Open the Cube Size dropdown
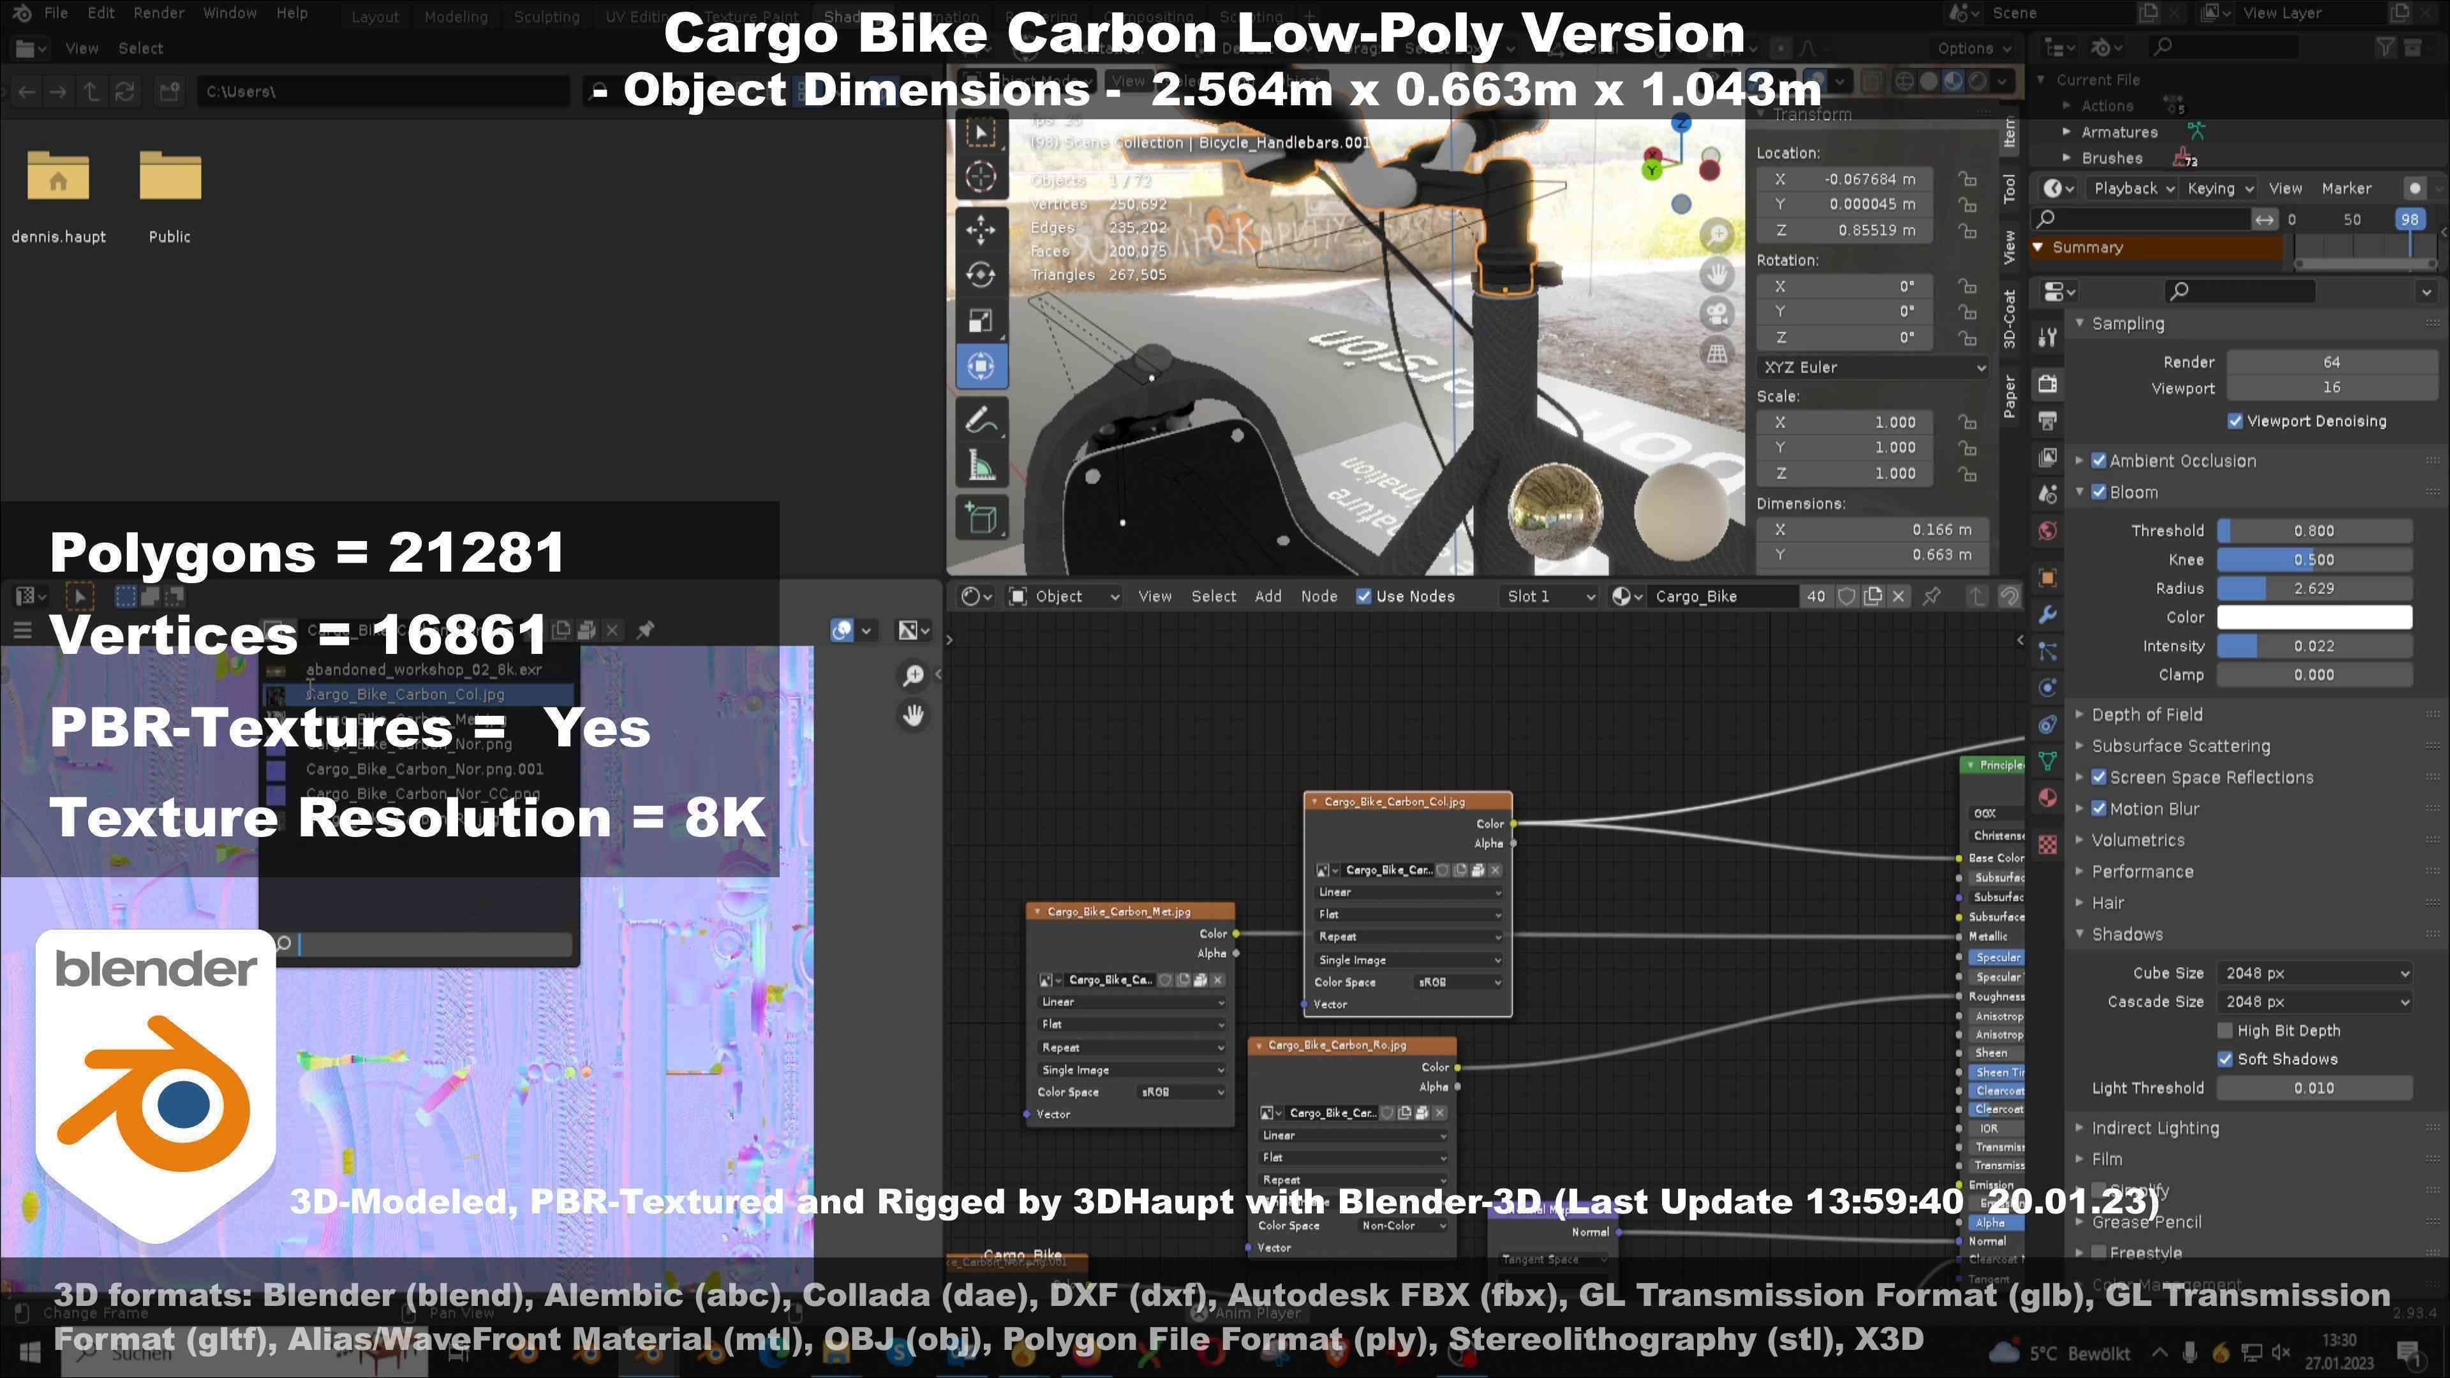This screenshot has height=1378, width=2450. pyautogui.click(x=2314, y=973)
